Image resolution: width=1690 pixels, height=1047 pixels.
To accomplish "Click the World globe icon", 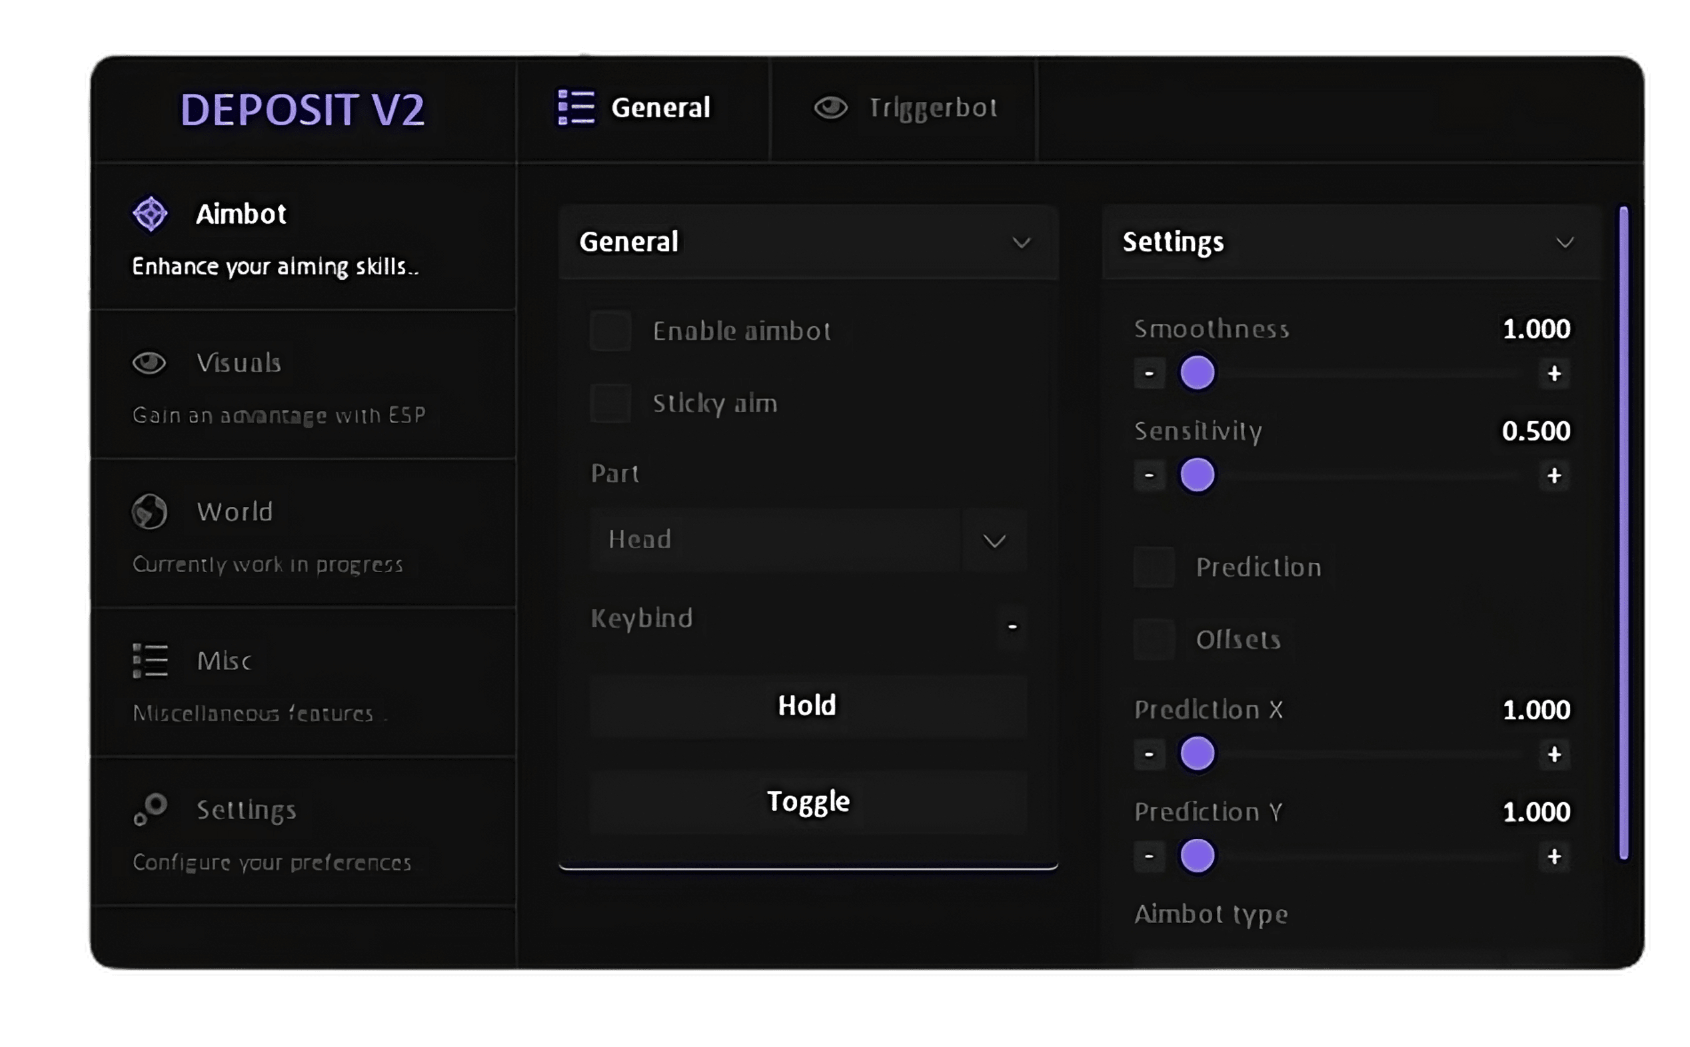I will pyautogui.click(x=150, y=512).
